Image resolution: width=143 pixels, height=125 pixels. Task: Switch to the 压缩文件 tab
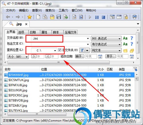click(x=71, y=32)
